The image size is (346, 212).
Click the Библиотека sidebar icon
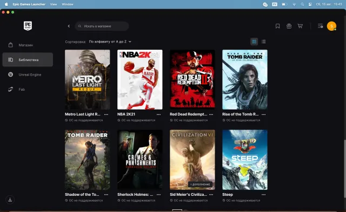click(11, 60)
